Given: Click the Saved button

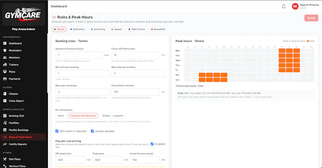Looking at the screenshot, I should 311,18.
